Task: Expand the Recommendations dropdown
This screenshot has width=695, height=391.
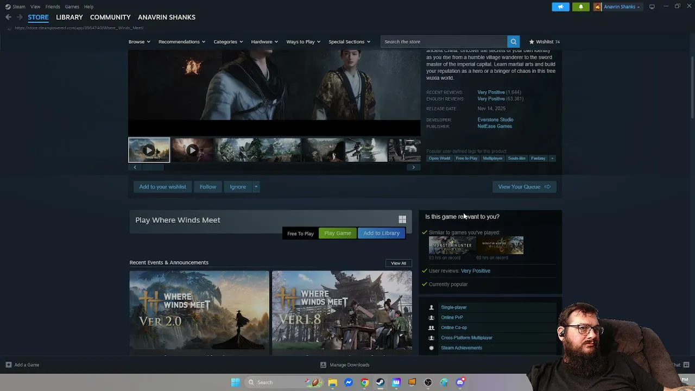Action: pyautogui.click(x=182, y=42)
